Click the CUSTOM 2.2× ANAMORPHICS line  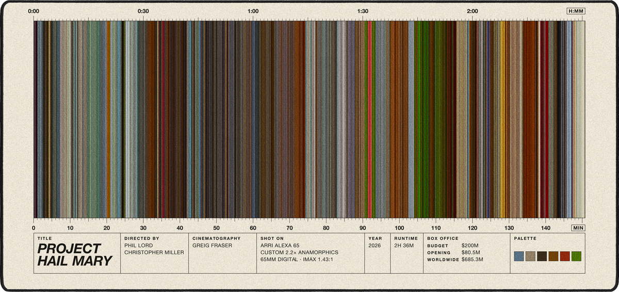point(300,253)
